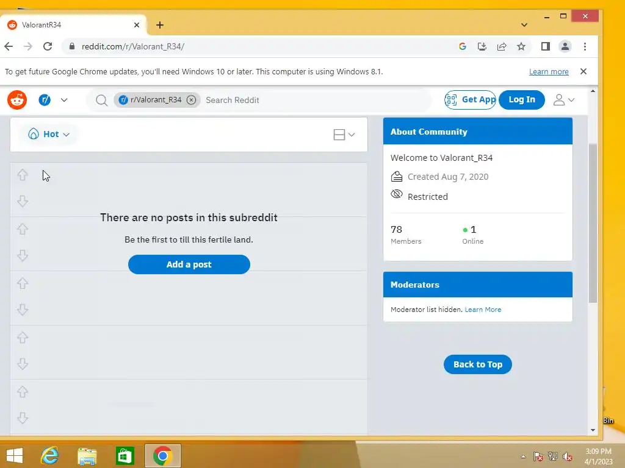Click the scrollbar down arrow
The height and width of the screenshot is (468, 625).
593,430
